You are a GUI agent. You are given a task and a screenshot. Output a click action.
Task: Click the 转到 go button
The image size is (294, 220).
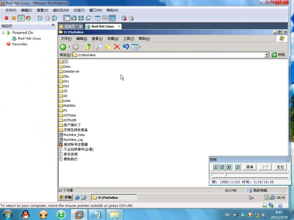click(x=278, y=55)
